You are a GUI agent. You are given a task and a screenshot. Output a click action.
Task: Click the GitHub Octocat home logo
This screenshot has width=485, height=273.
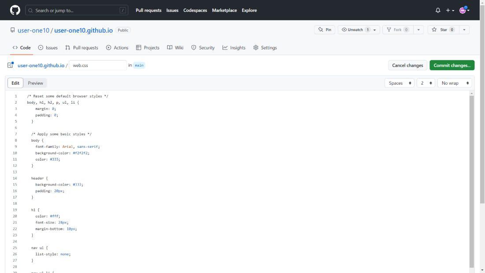[15, 10]
